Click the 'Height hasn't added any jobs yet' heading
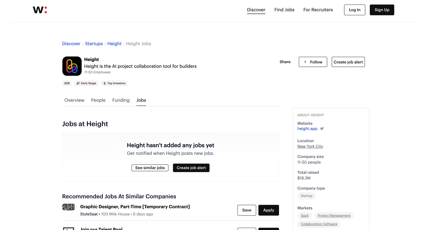The image size is (427, 230). pos(171,145)
